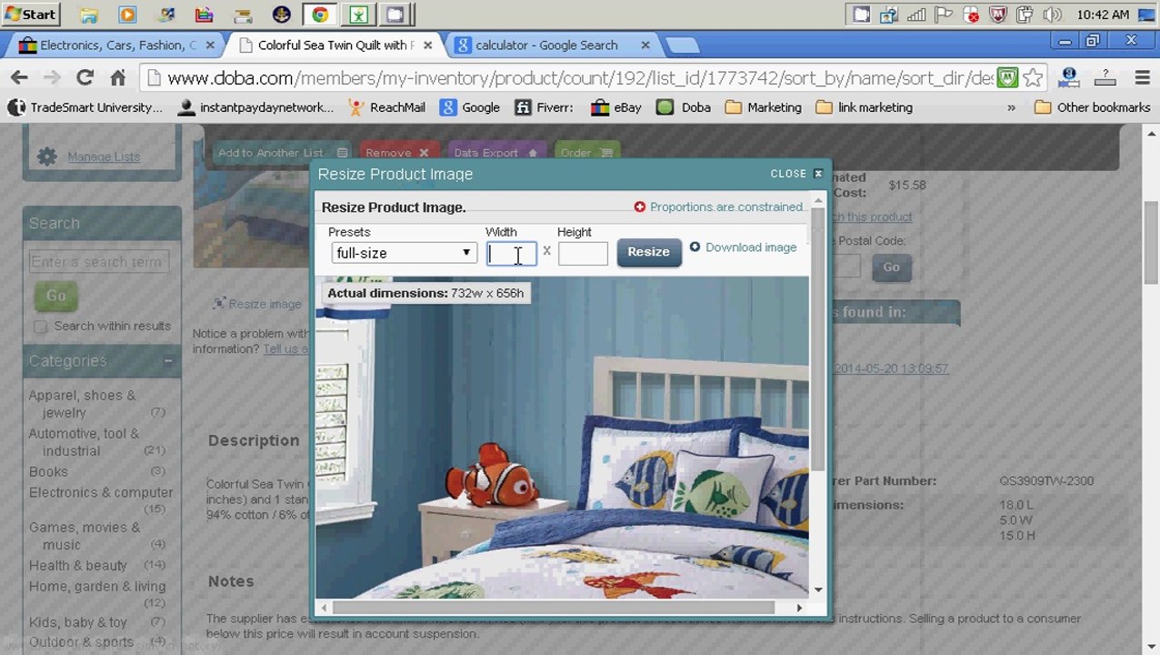Click the browser Forward arrow

52,78
